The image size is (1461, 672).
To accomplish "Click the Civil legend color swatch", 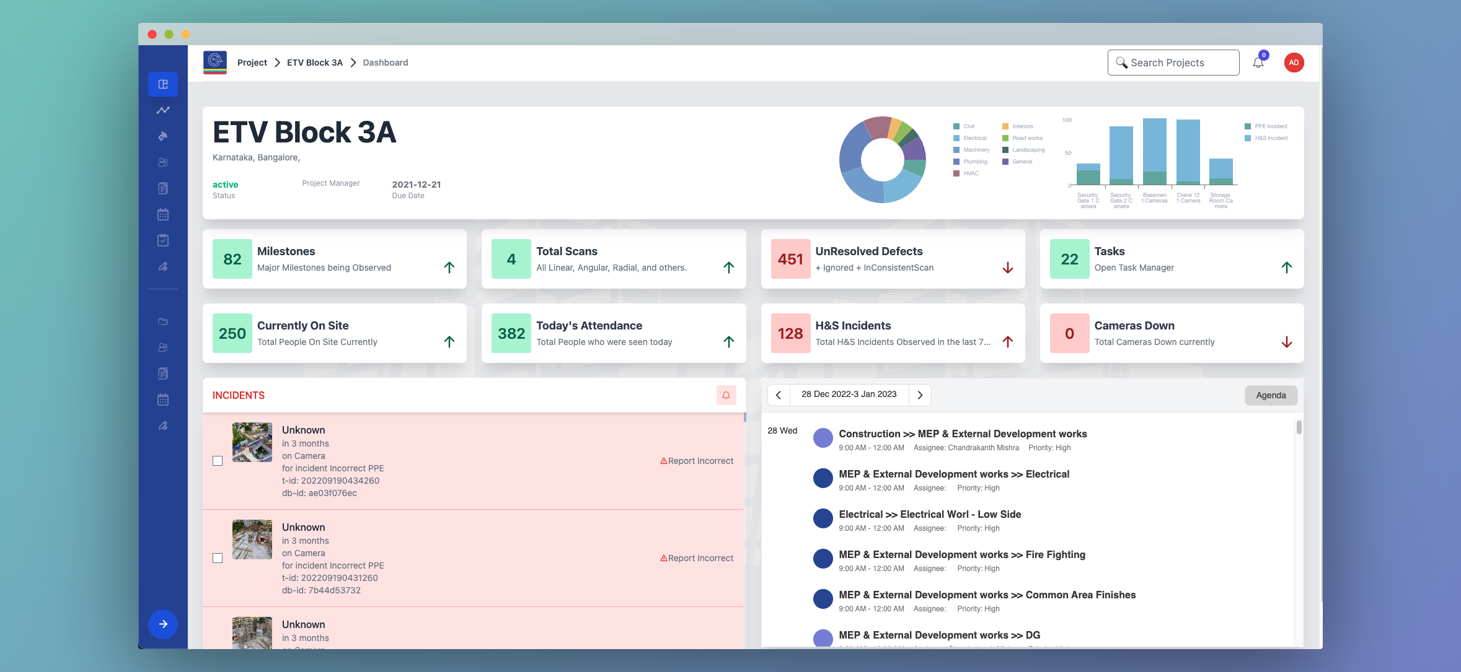I will pyautogui.click(x=956, y=126).
